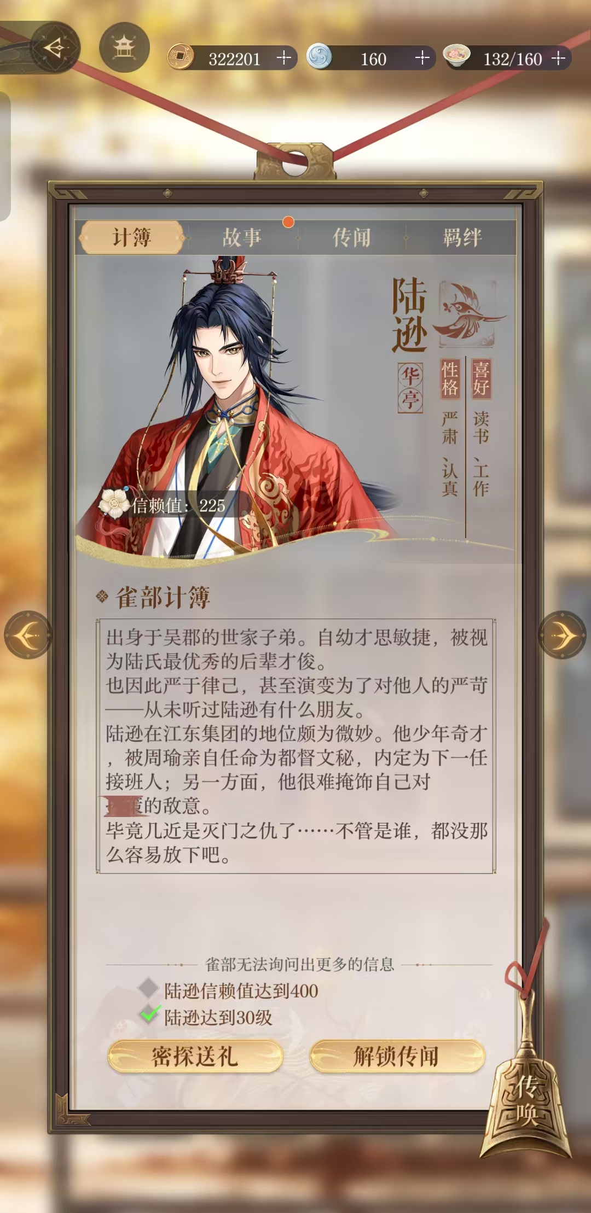Select the 计簿 tab
This screenshot has width=591, height=1213.
[132, 237]
